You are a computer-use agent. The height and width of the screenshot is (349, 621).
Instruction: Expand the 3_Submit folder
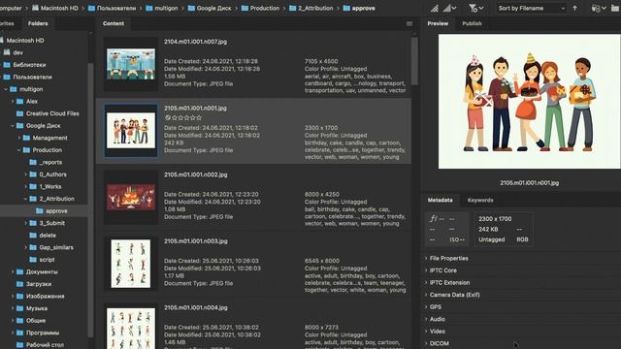pos(26,223)
